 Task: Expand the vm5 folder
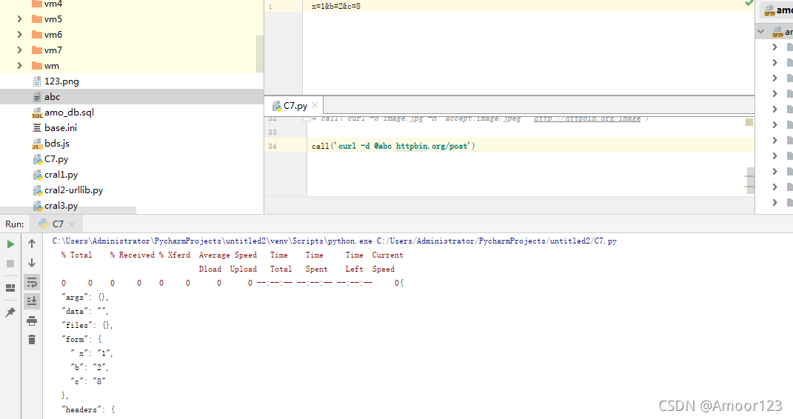click(x=19, y=19)
